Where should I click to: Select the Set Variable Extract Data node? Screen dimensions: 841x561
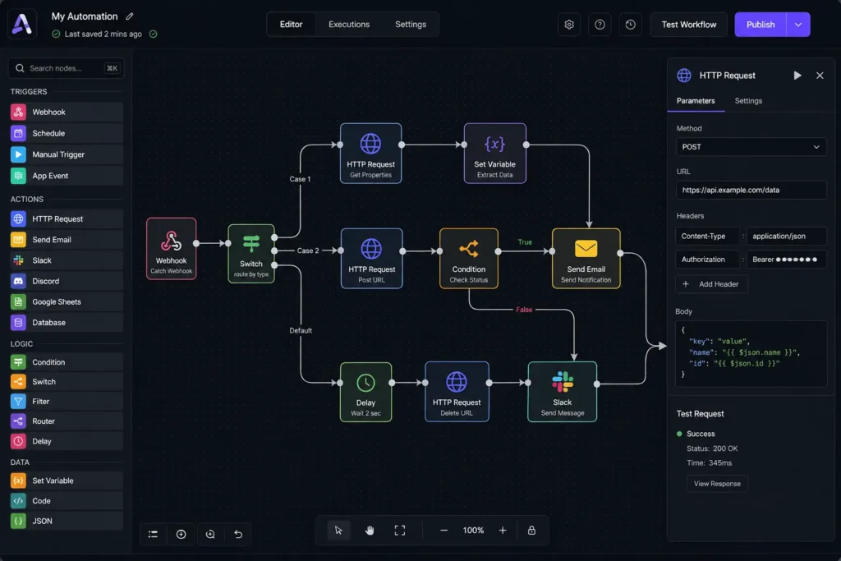(x=494, y=154)
